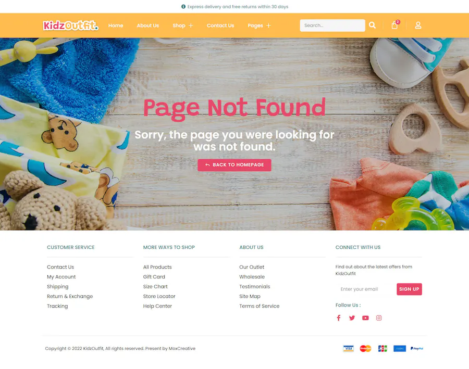469x369 pixels.
Task: Open the YouTube icon in footer
Action: 365,318
